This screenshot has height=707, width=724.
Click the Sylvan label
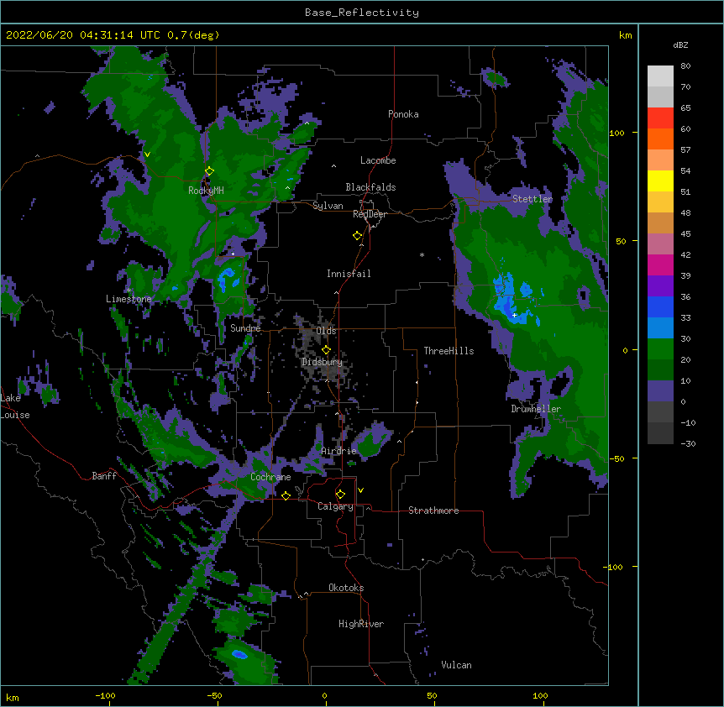pos(328,206)
